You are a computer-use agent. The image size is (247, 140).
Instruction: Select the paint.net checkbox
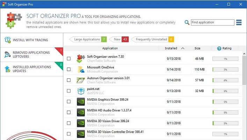(68, 91)
